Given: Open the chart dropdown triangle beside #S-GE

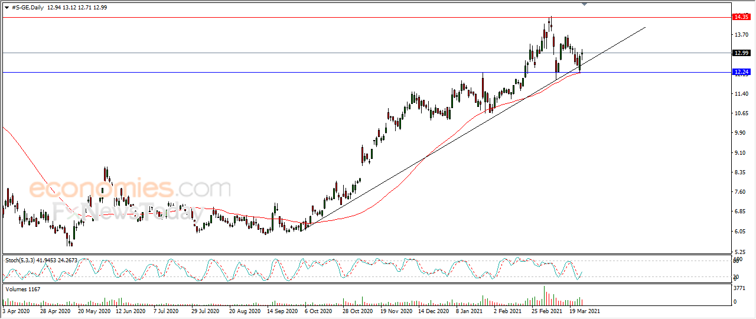Looking at the screenshot, I should point(6,7).
